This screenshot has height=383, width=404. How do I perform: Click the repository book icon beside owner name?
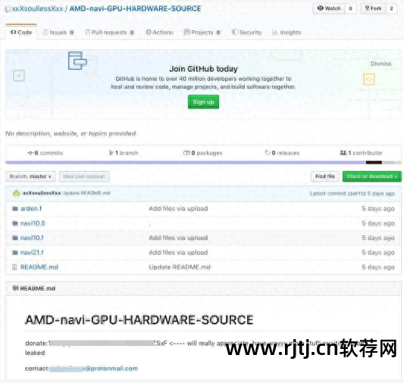[8, 9]
